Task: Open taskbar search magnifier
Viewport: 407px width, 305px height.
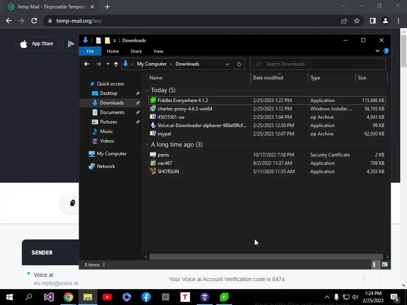Action: [x=29, y=297]
